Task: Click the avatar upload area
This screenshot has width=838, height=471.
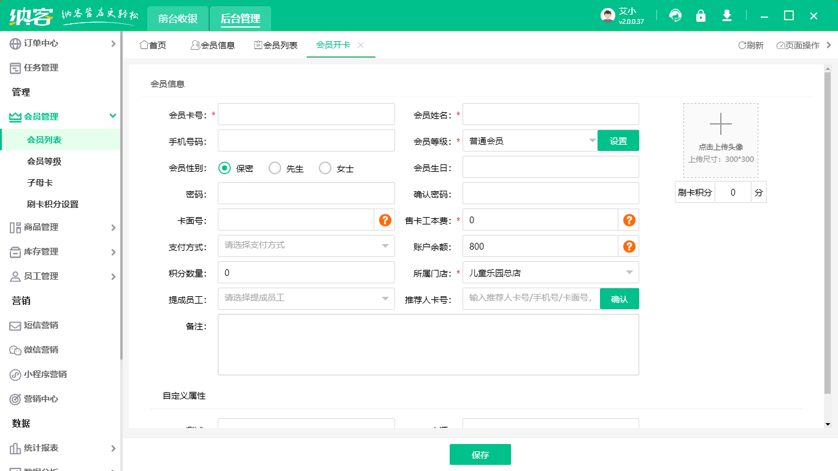Action: pyautogui.click(x=720, y=140)
